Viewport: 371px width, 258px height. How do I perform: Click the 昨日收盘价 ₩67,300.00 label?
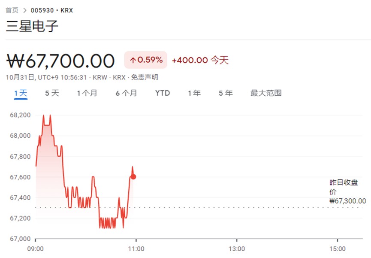point(347,191)
